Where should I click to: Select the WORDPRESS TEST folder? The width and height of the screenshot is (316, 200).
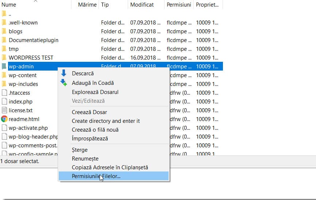[x=31, y=57]
